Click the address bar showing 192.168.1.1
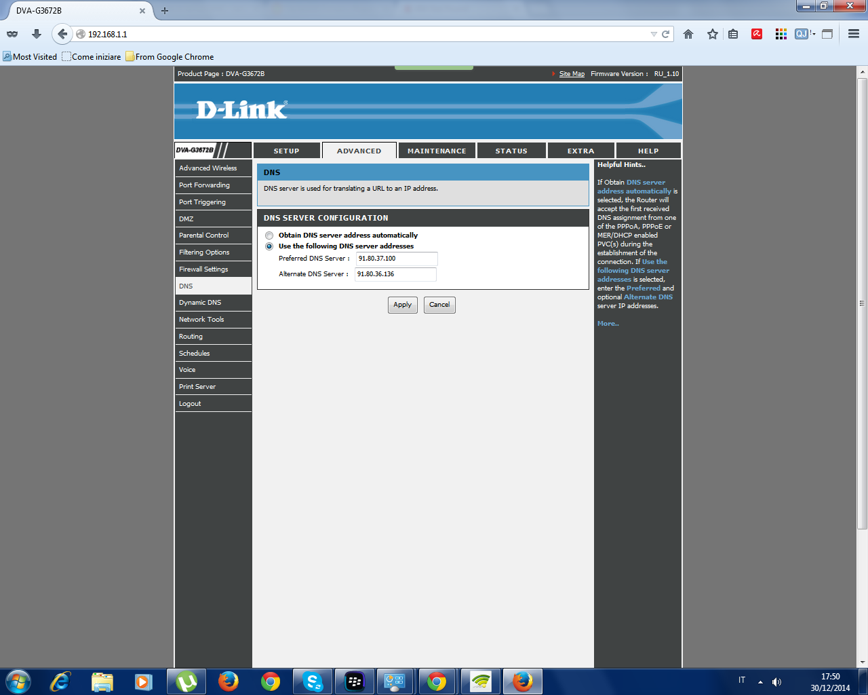The height and width of the screenshot is (695, 868). (x=366, y=34)
